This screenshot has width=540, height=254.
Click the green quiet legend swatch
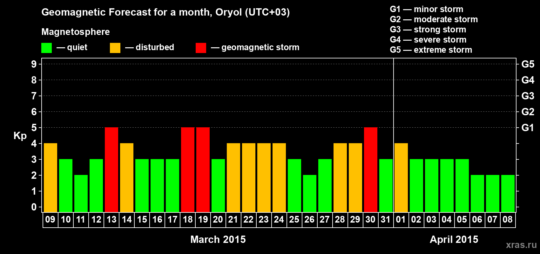coord(46,48)
